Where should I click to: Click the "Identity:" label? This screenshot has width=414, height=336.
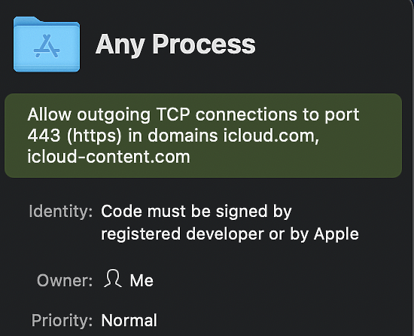(x=61, y=212)
